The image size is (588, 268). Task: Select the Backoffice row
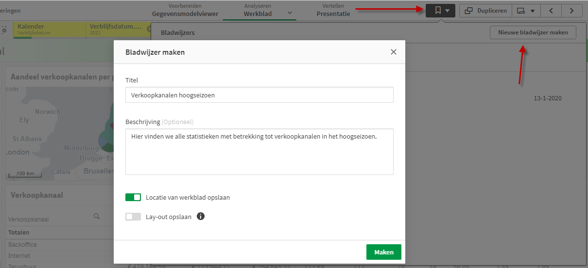point(22,245)
